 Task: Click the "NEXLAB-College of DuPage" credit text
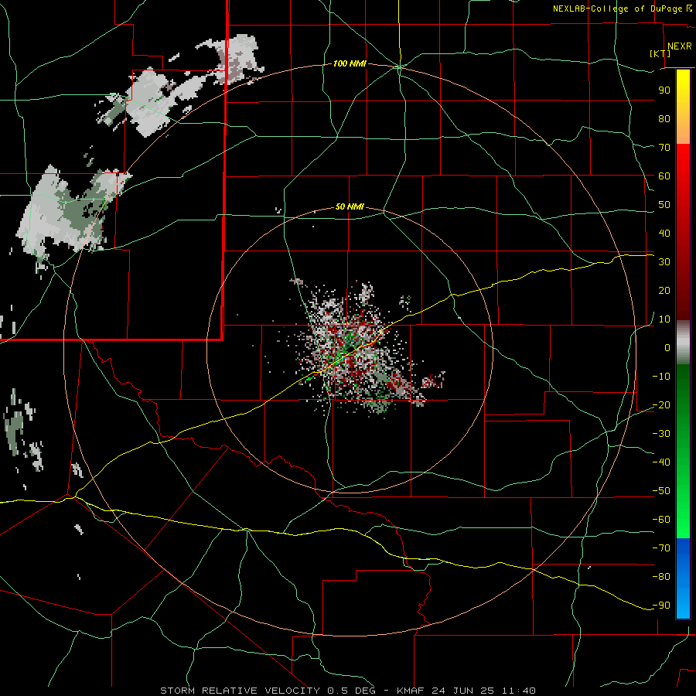pos(617,9)
